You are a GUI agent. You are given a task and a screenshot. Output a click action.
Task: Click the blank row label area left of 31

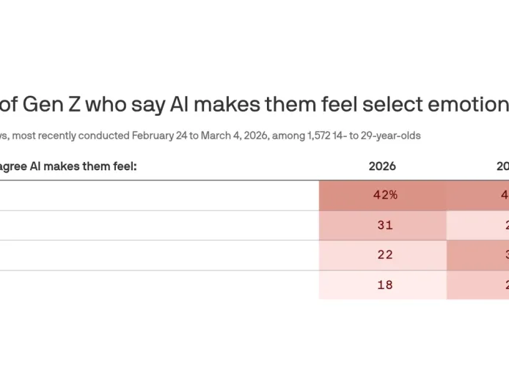coord(158,226)
